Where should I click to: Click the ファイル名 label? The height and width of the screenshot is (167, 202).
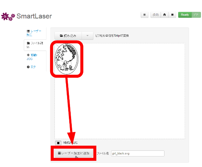[103, 154]
